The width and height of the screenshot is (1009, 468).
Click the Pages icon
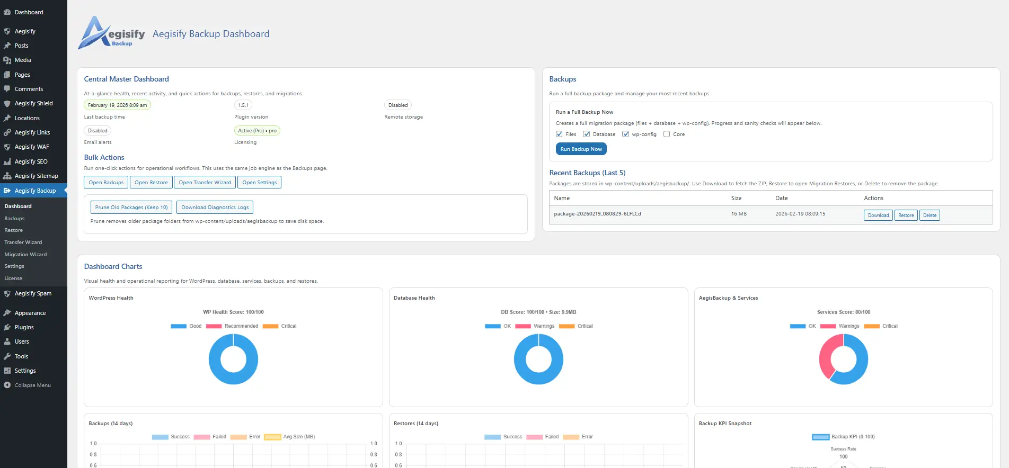tap(7, 75)
